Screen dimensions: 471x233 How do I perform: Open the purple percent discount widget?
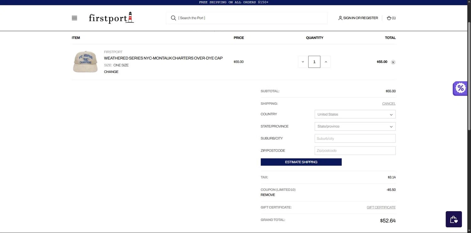460,88
